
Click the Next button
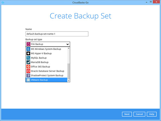tap(127, 114)
